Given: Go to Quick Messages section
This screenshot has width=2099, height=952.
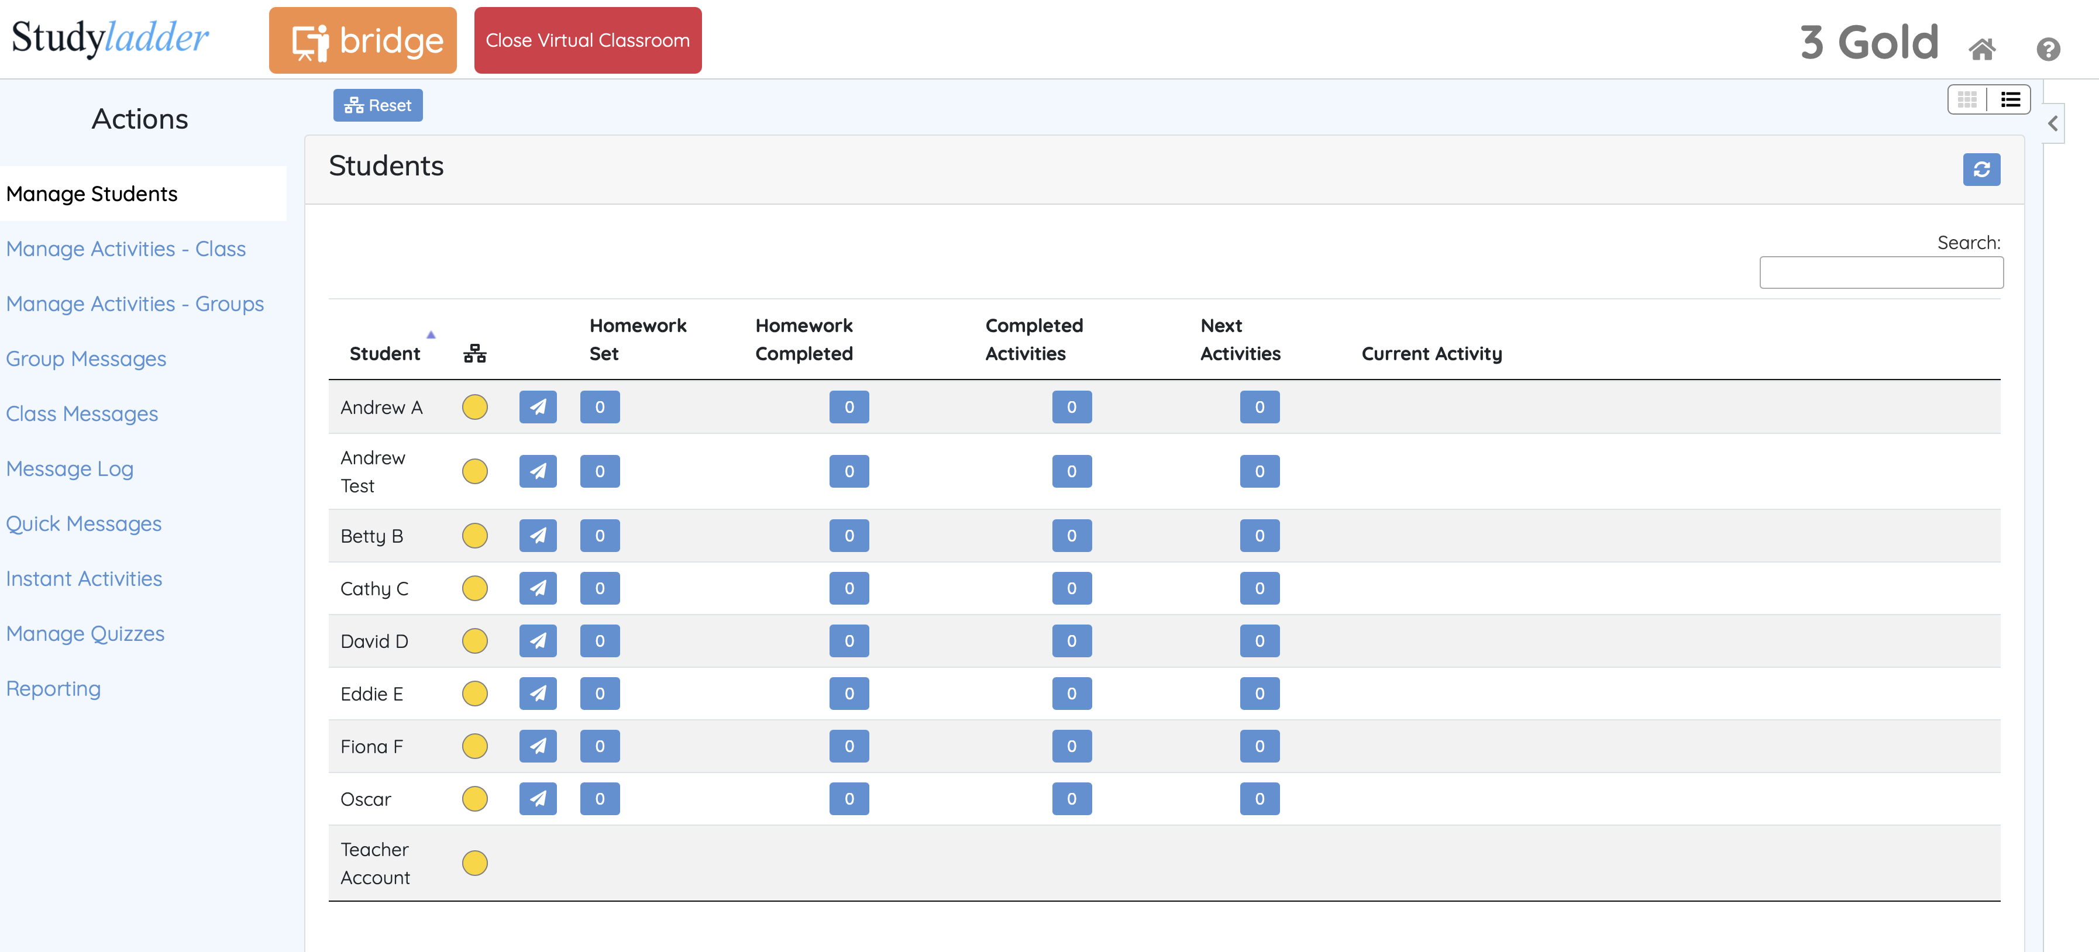Looking at the screenshot, I should coord(84,523).
